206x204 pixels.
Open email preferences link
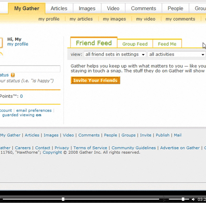pyautogui.click(x=34, y=110)
